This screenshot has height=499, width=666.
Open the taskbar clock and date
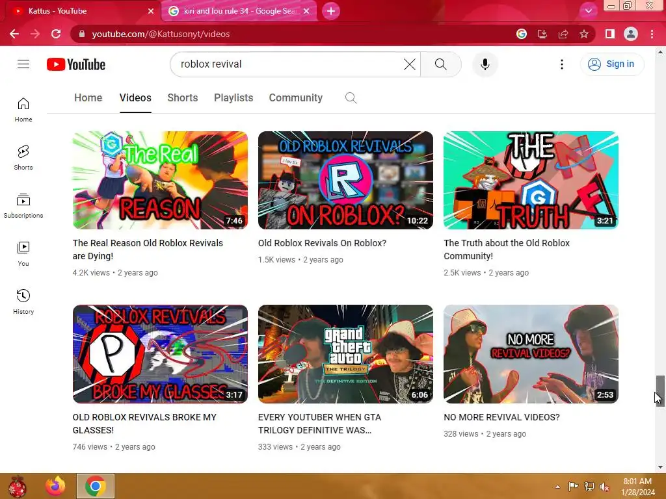pos(637,486)
